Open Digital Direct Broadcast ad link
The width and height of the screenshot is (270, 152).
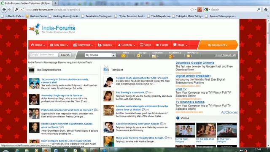click(x=193, y=76)
